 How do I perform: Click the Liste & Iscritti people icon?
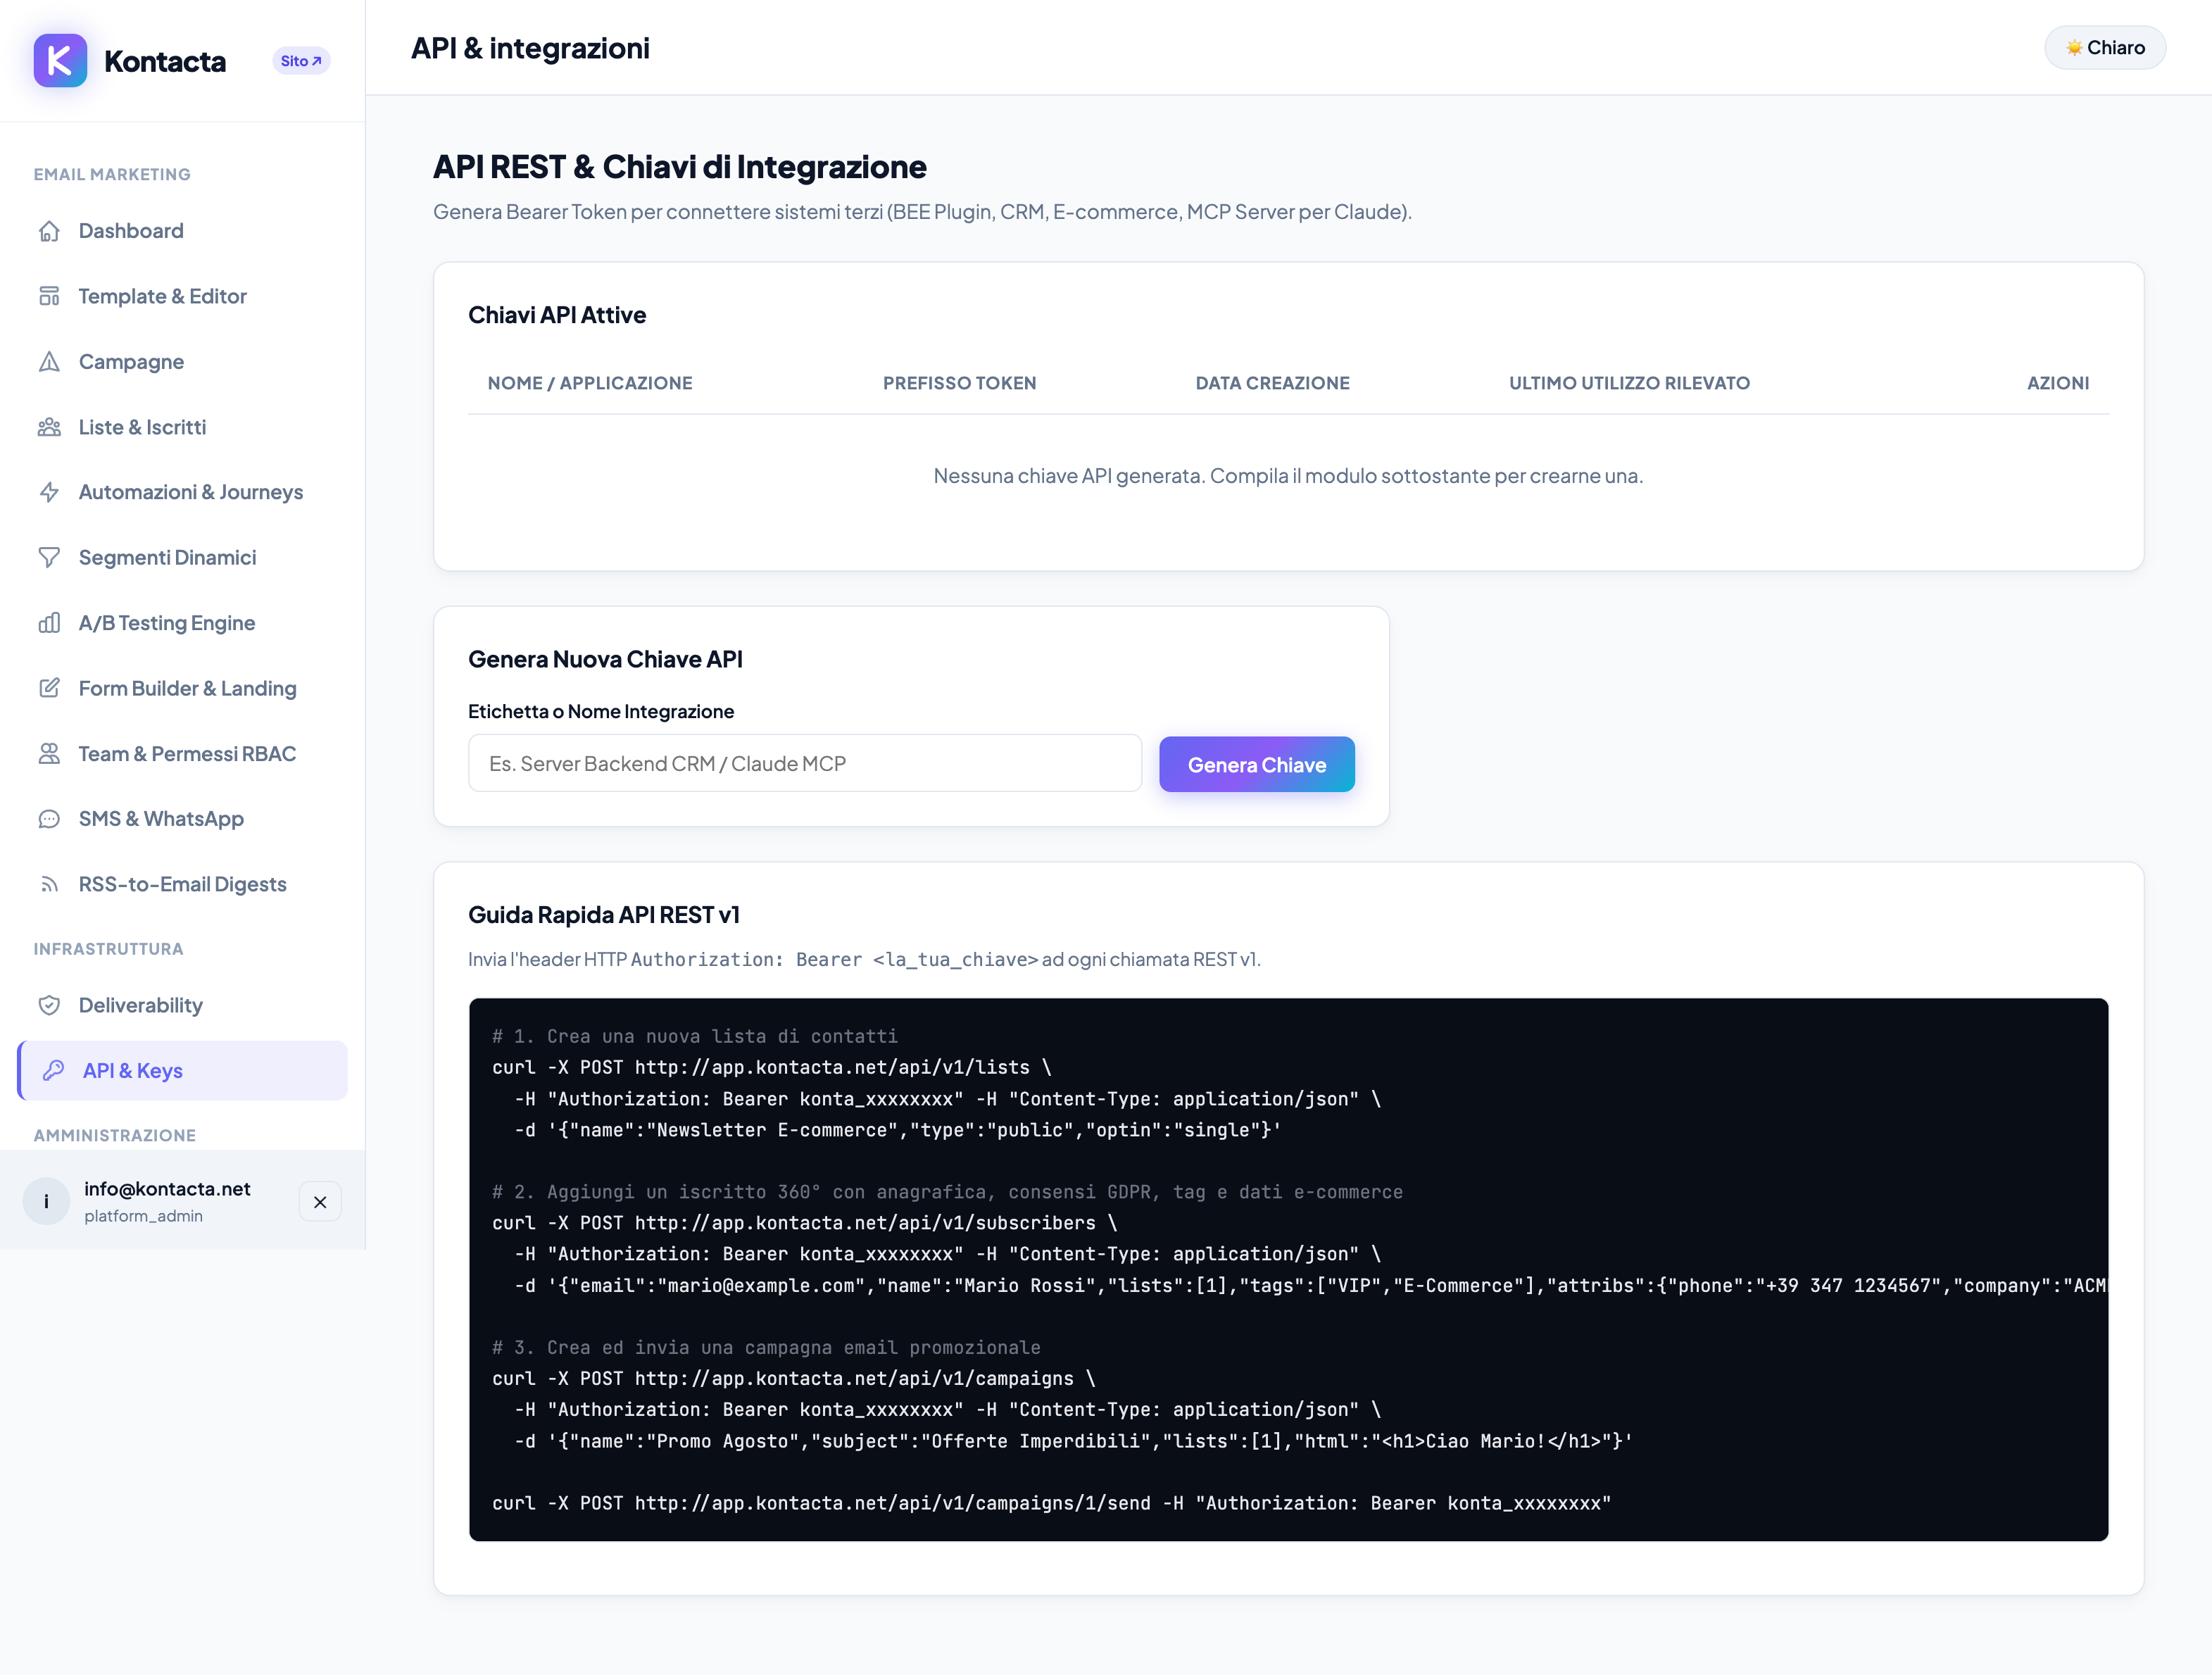click(49, 427)
